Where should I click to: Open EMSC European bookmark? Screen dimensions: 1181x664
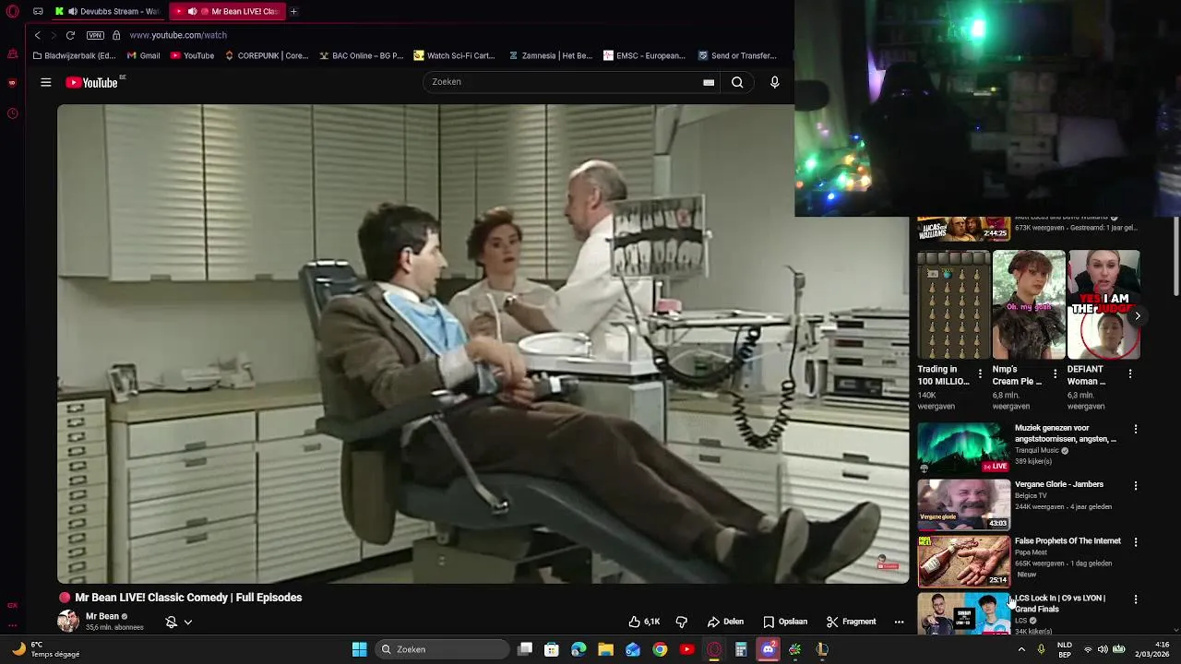pyautogui.click(x=644, y=55)
